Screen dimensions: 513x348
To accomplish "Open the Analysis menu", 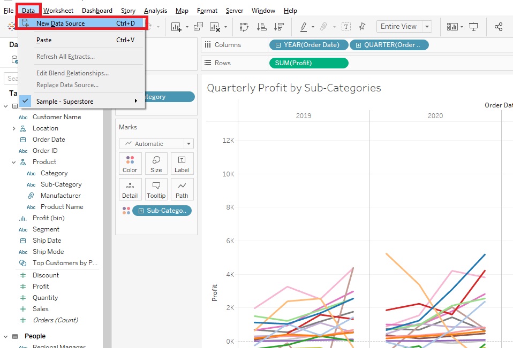I will [155, 11].
